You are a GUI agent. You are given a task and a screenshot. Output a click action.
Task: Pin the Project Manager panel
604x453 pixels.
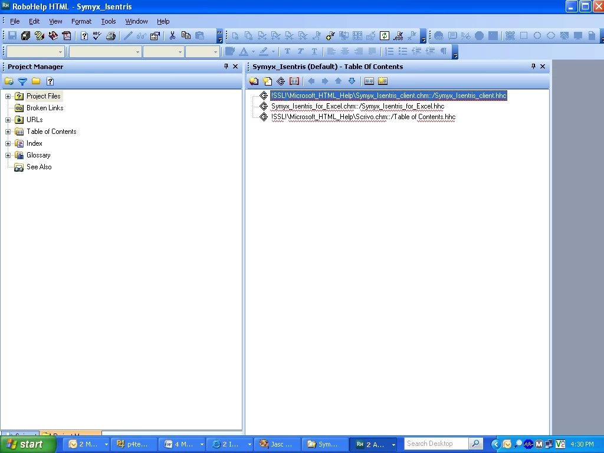click(x=226, y=66)
